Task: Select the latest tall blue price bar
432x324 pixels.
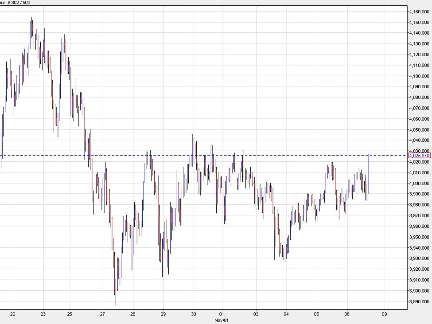Action: point(369,173)
